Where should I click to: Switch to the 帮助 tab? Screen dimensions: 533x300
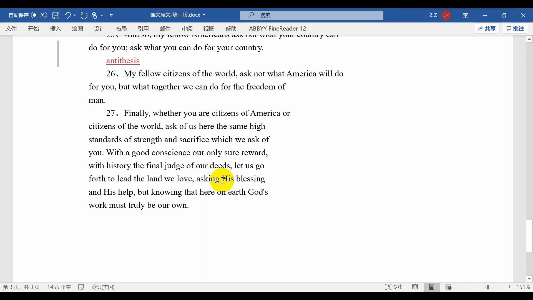tap(231, 29)
